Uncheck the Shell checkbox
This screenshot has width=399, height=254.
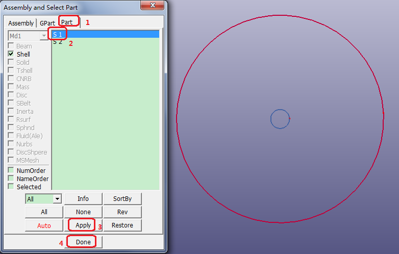coord(11,54)
